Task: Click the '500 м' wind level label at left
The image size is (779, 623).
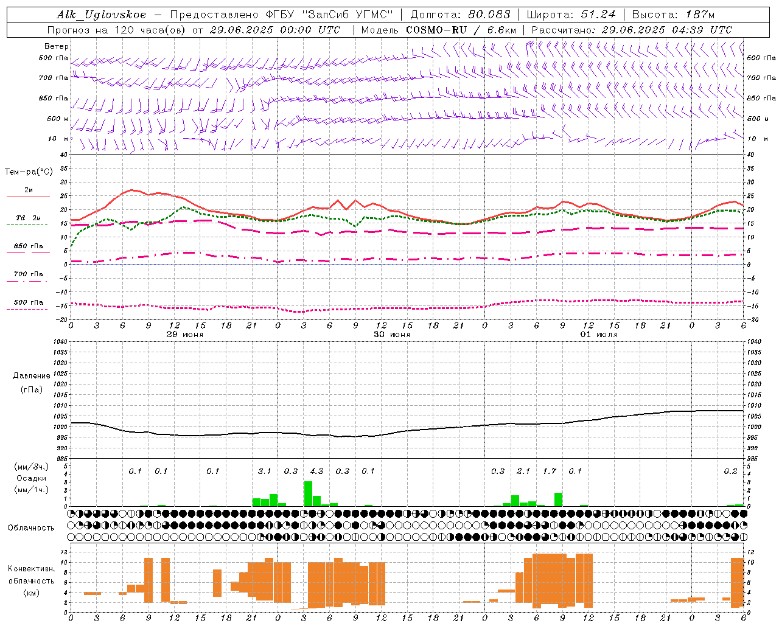Action: (58, 119)
